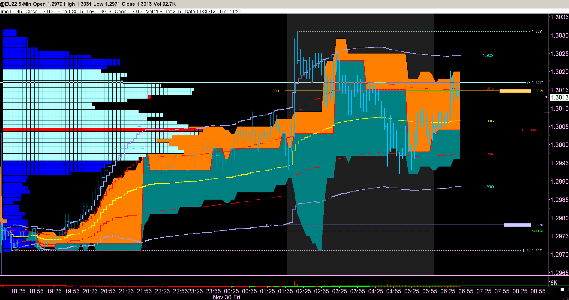
Task: Click the PTVOI label on the purple line
Action: click(271, 225)
